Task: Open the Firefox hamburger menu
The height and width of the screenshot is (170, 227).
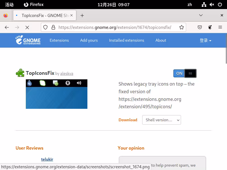Action: 220,27
